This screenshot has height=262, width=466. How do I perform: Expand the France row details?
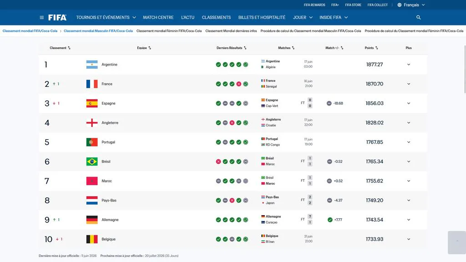point(409,84)
